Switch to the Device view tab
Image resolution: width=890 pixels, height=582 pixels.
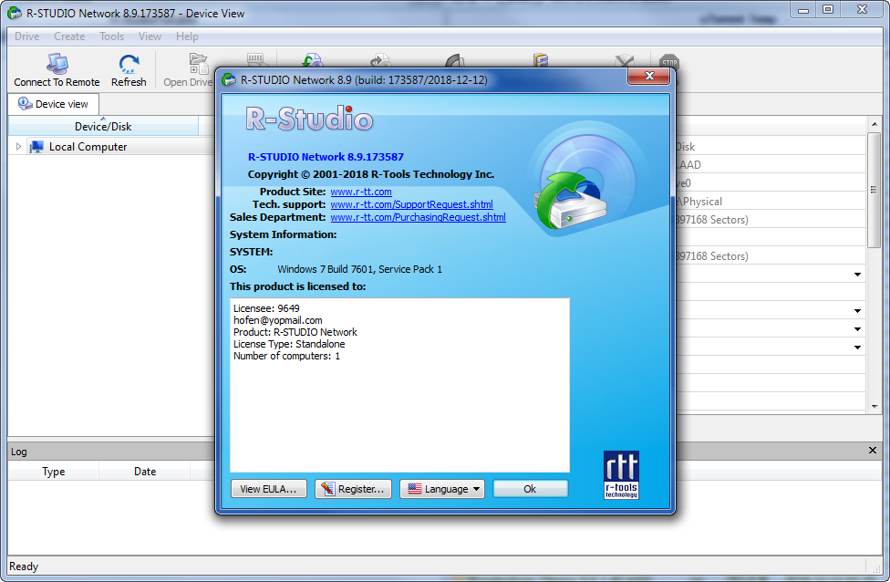pos(54,104)
